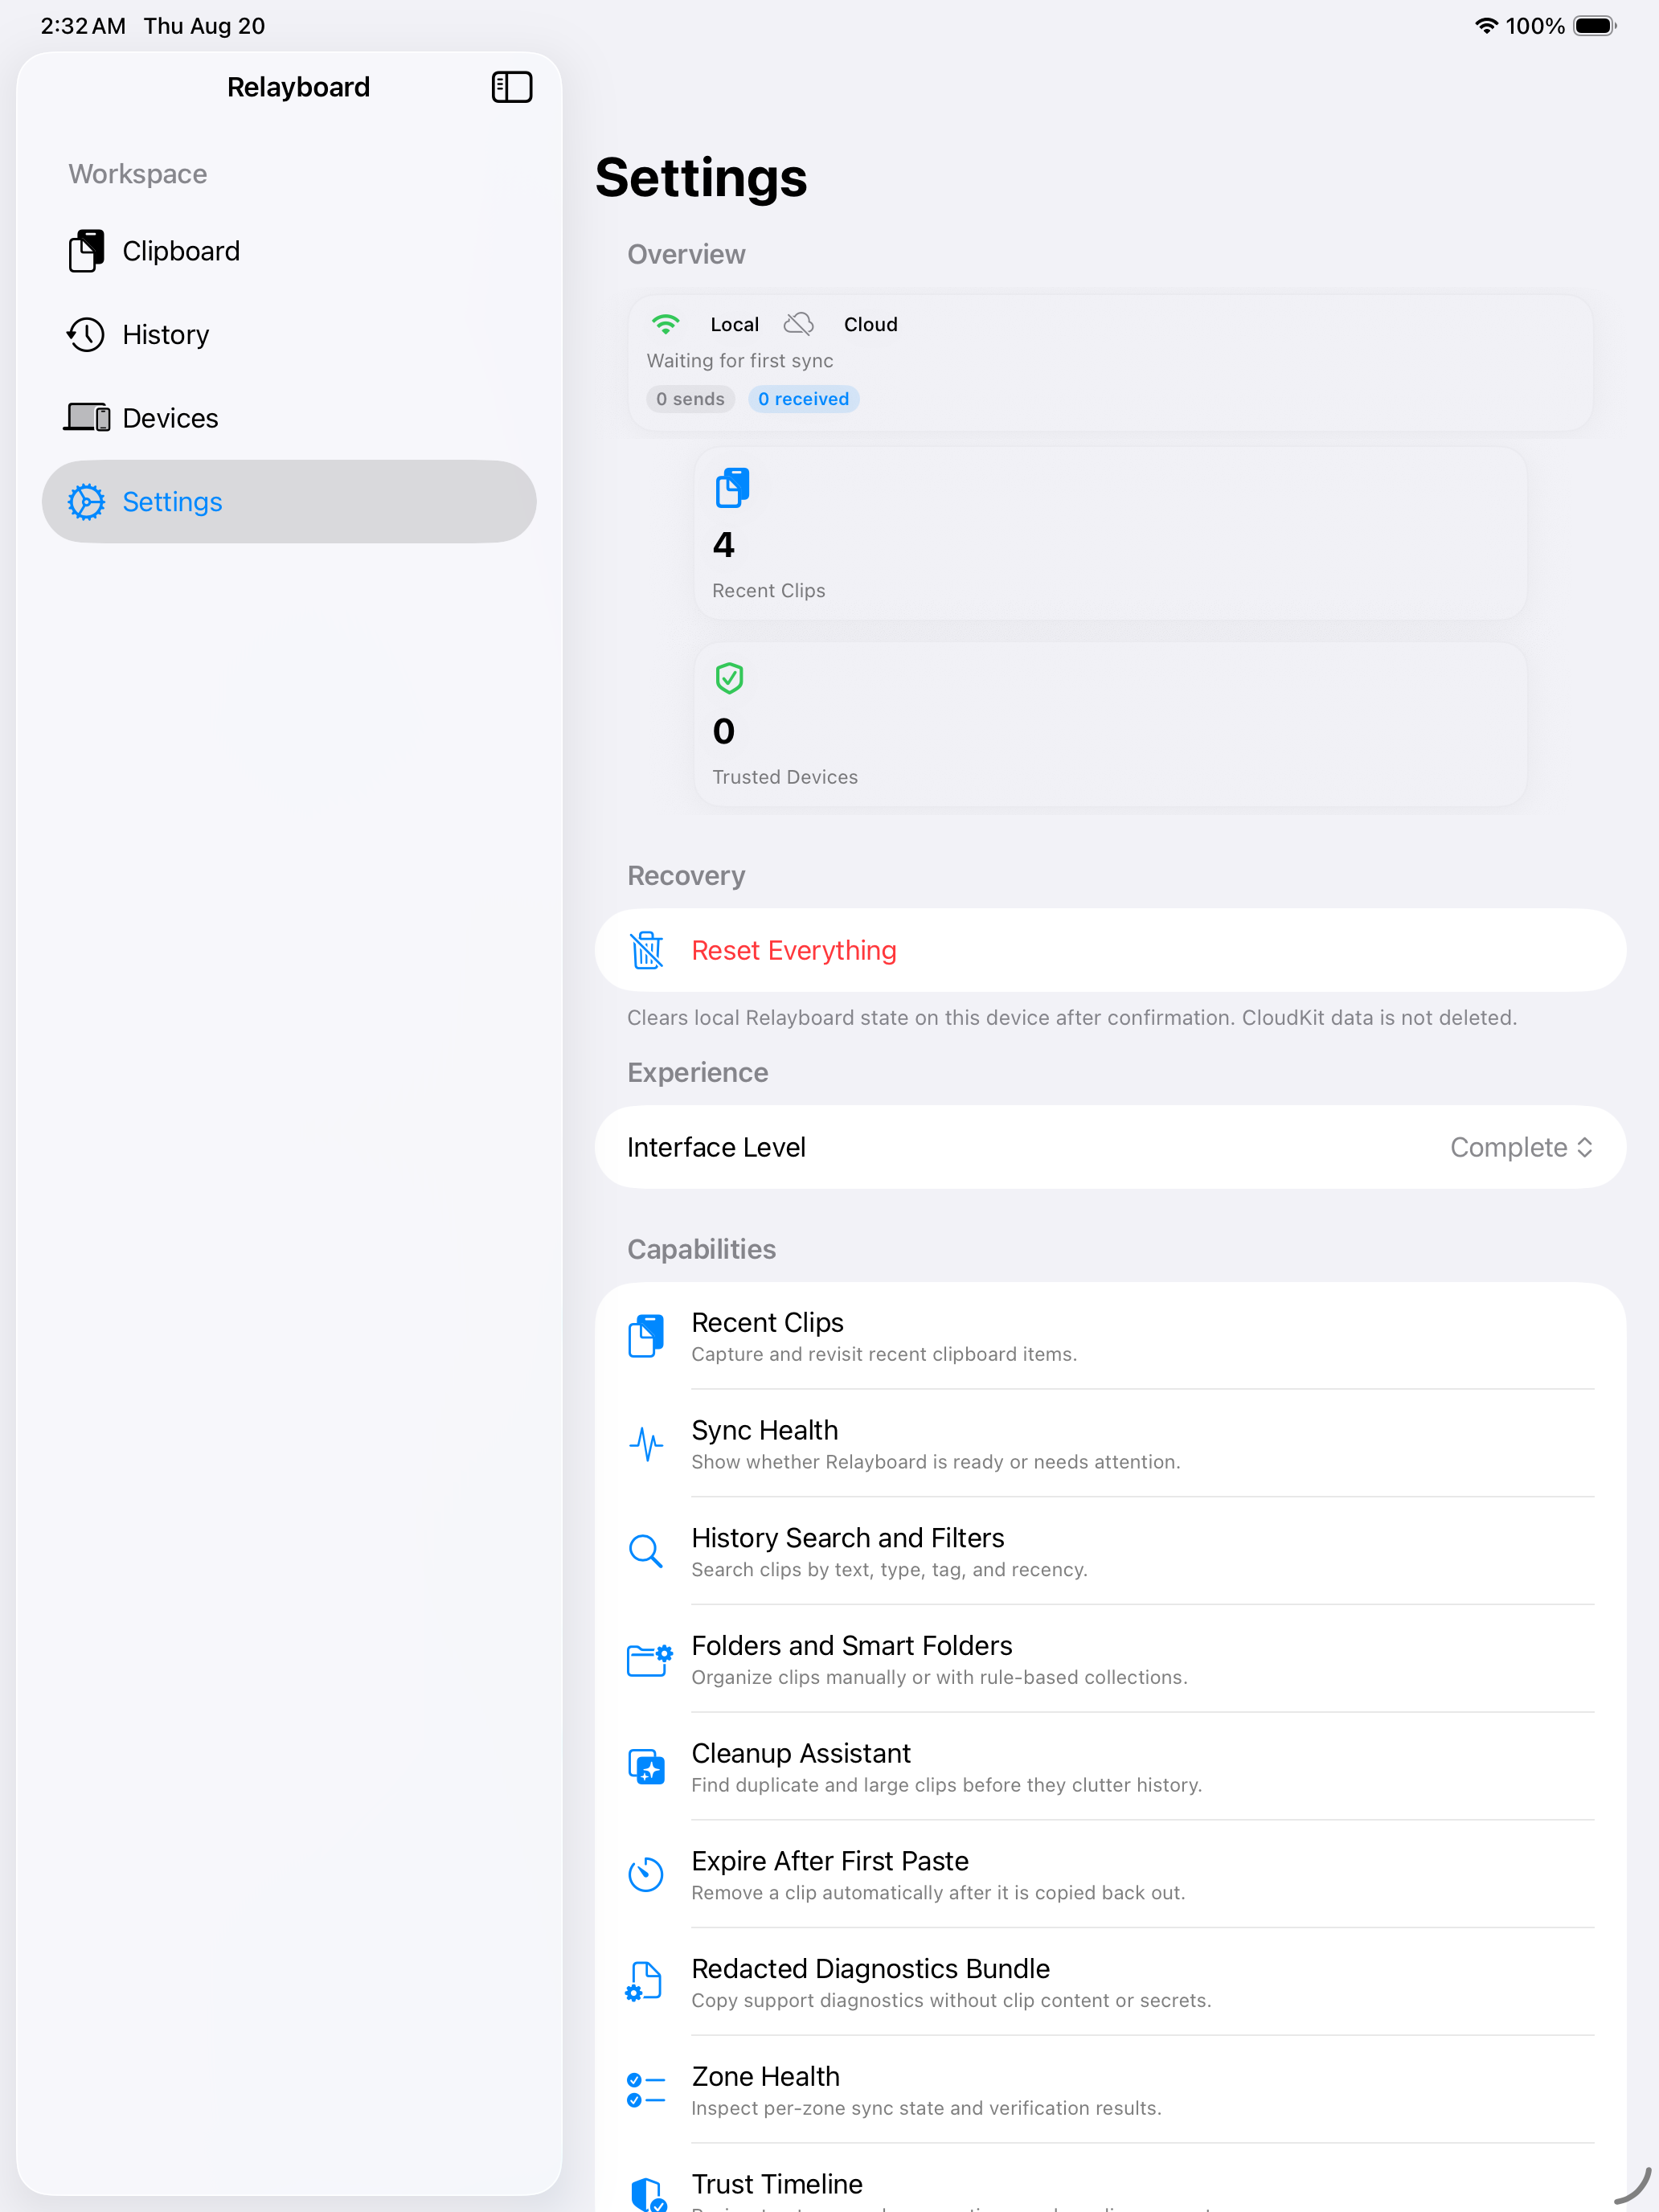The image size is (1659, 2212).
Task: Open Folders and Smart Folders capability
Action: click(1110, 1659)
